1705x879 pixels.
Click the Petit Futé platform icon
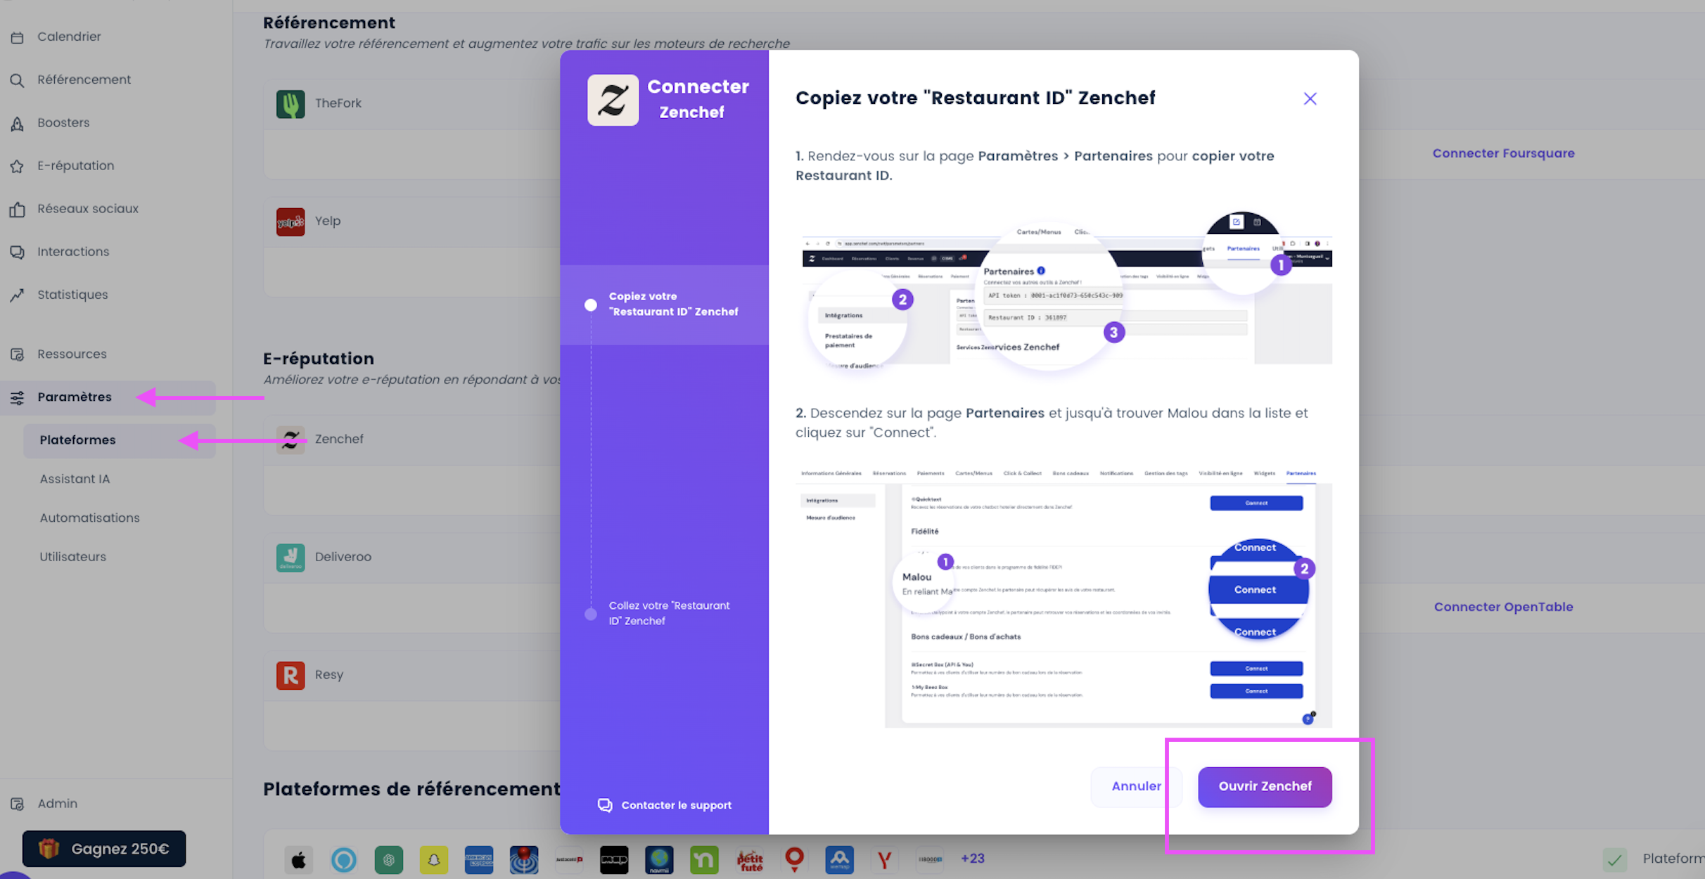(750, 859)
